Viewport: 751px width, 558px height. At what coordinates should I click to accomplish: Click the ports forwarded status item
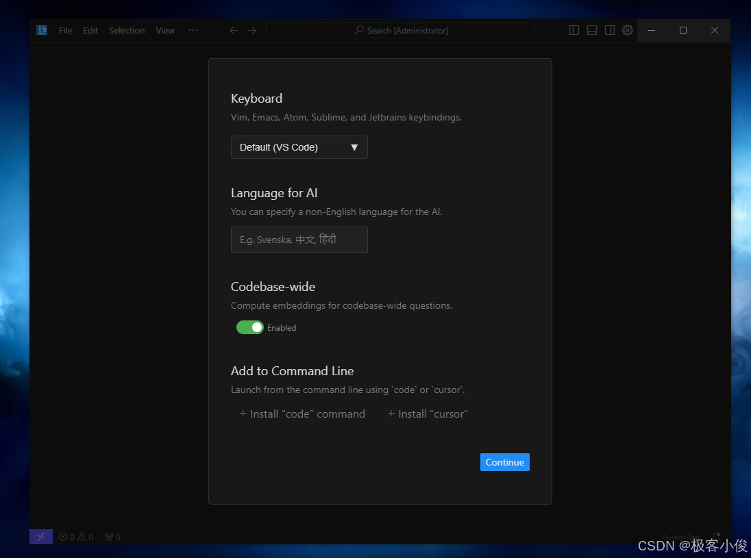(x=112, y=537)
